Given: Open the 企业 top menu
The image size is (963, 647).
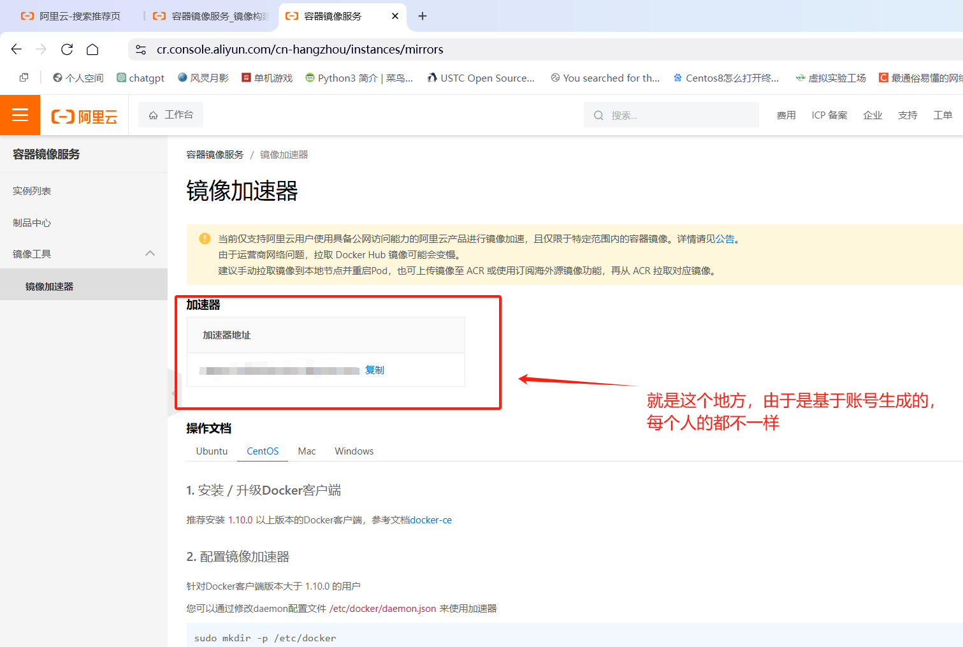Looking at the screenshot, I should click(x=872, y=115).
